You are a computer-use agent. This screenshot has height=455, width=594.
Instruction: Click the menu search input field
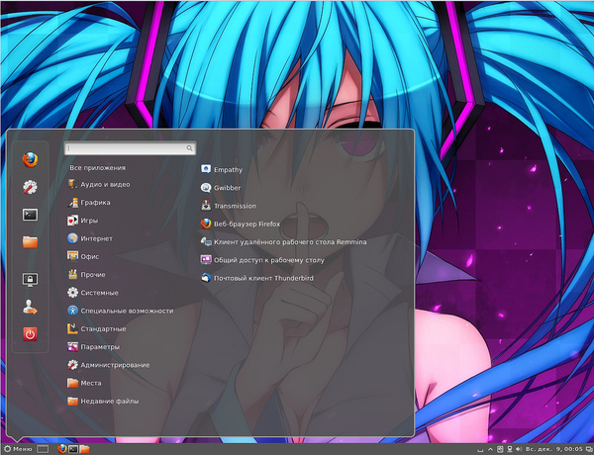[x=129, y=148]
